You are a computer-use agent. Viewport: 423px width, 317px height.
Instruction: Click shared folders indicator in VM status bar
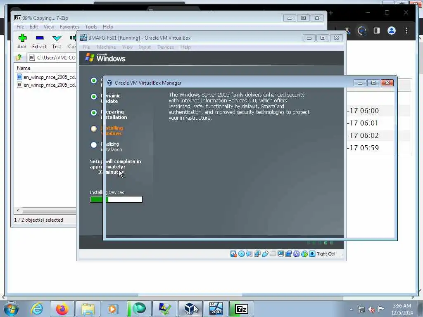coord(273,254)
